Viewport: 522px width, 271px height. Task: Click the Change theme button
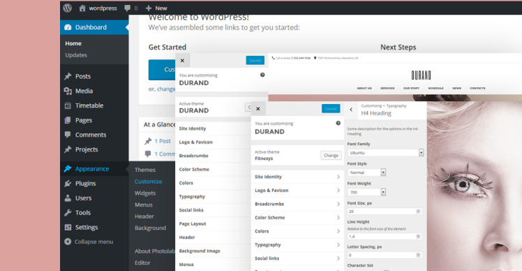(331, 155)
